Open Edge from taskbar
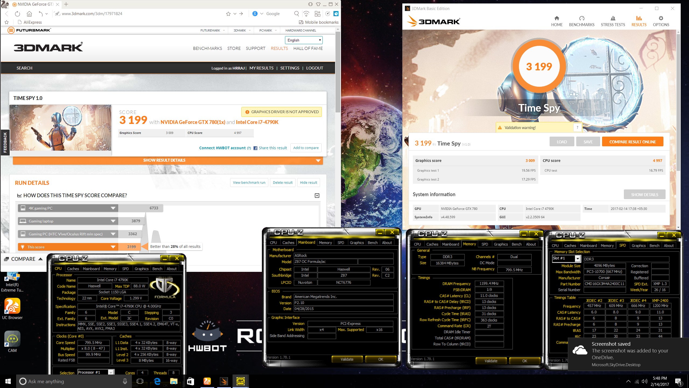The image size is (689, 388). click(x=157, y=381)
